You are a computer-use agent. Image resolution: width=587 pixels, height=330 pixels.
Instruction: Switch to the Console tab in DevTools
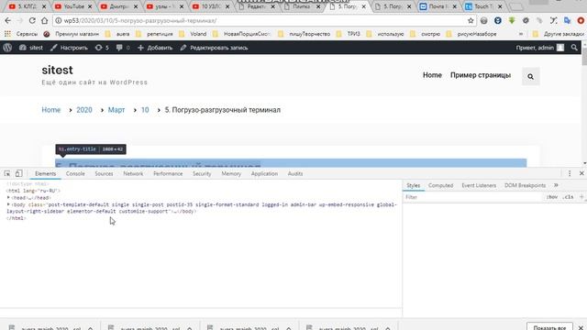coord(75,173)
